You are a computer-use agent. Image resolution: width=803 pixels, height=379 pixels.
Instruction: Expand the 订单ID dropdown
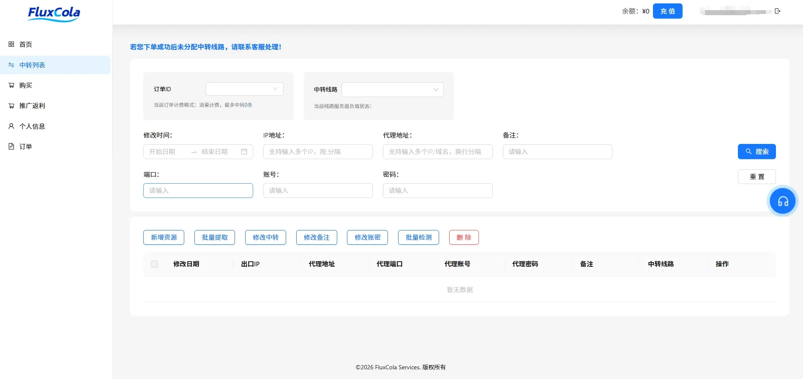(x=245, y=89)
